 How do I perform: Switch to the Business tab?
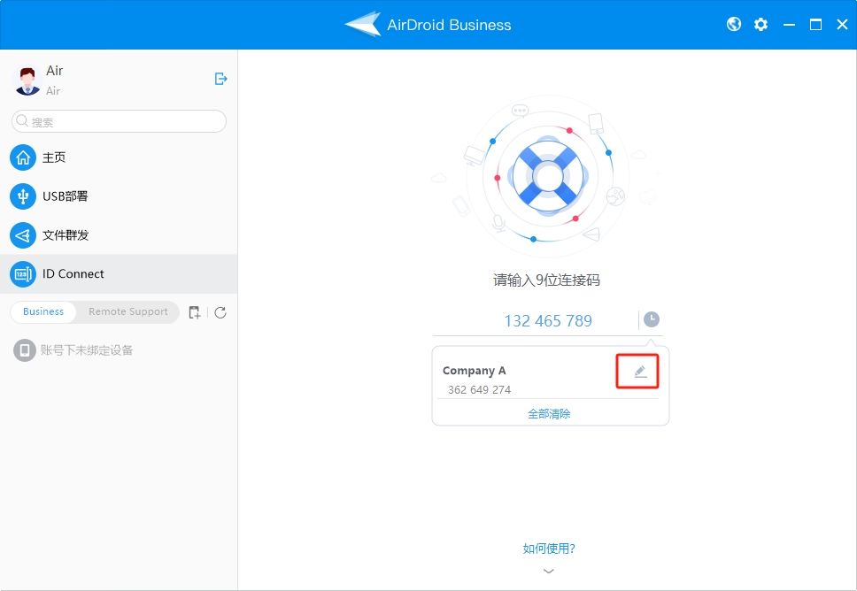[x=43, y=312]
